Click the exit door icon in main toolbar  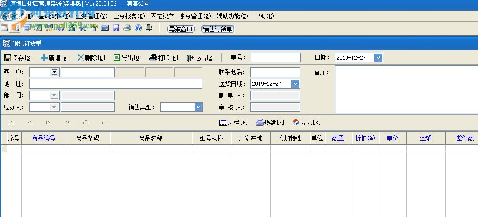click(x=149, y=28)
